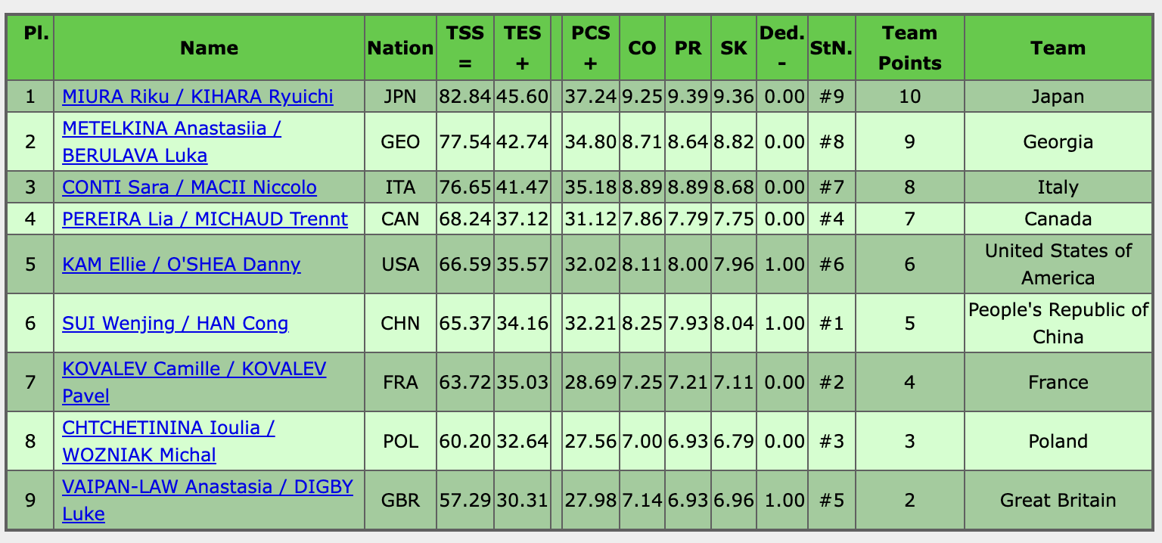The height and width of the screenshot is (543, 1162).
Task: Open MIURA Riku / KIHARA Ryuichi link
Action: point(197,97)
